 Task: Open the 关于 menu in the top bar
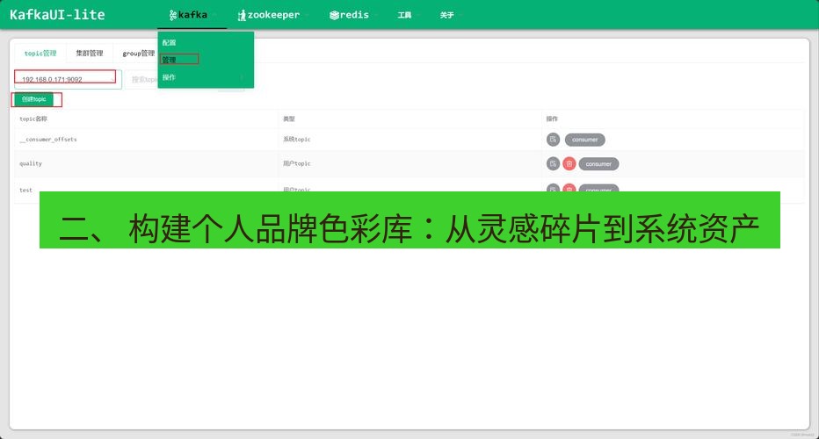(446, 15)
